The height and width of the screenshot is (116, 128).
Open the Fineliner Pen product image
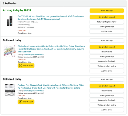pyautogui.click(x=10, y=90)
